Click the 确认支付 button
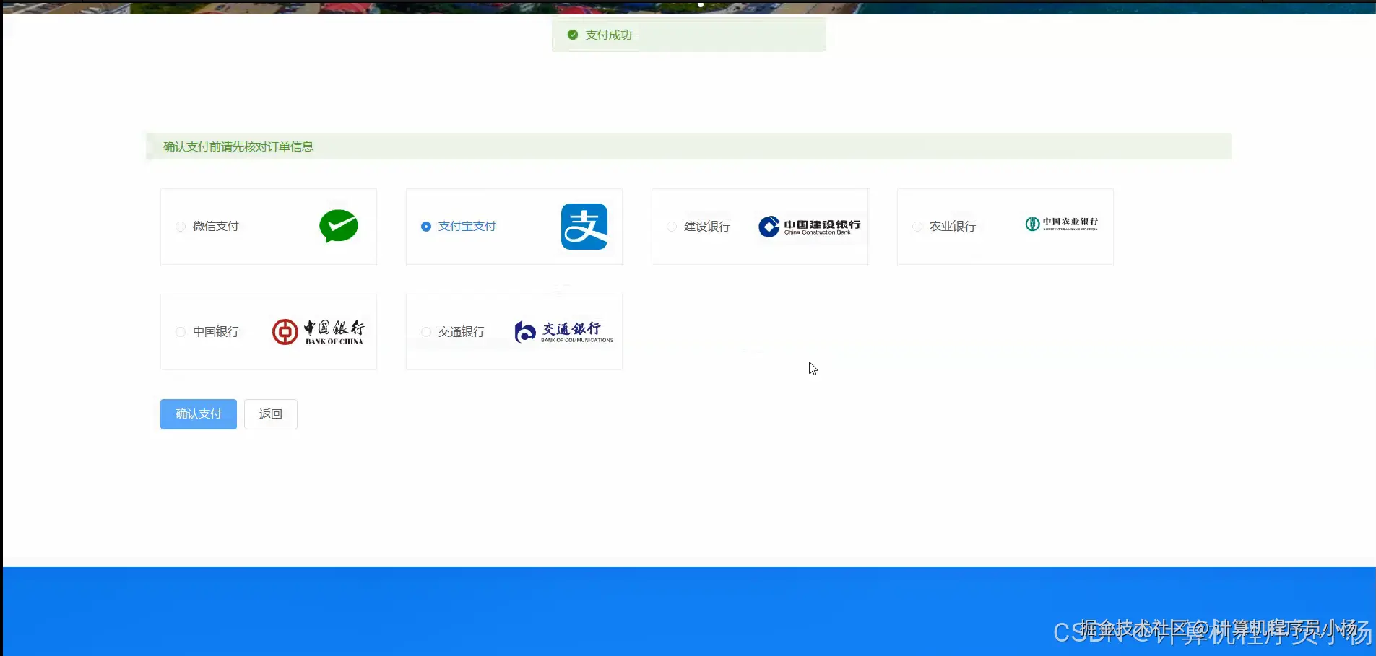The image size is (1376, 656). 199,414
